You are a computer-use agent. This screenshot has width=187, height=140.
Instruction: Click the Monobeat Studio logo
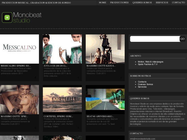coord(22,17)
